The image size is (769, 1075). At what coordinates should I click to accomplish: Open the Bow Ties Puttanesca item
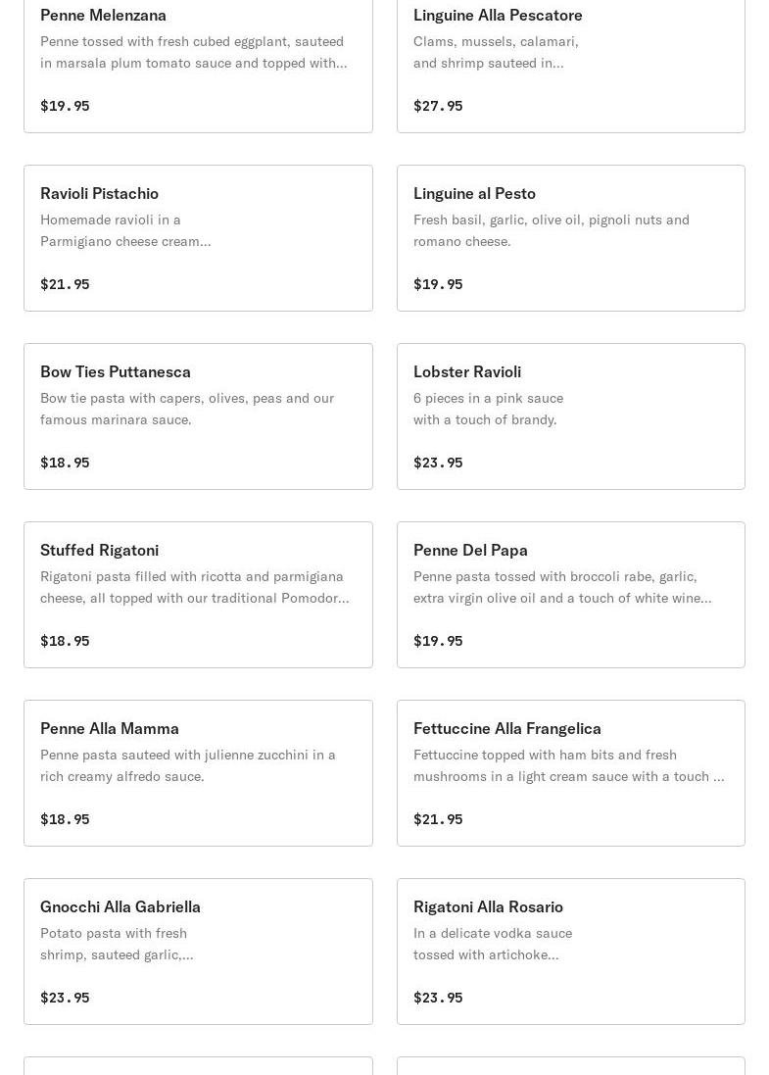pos(116,371)
